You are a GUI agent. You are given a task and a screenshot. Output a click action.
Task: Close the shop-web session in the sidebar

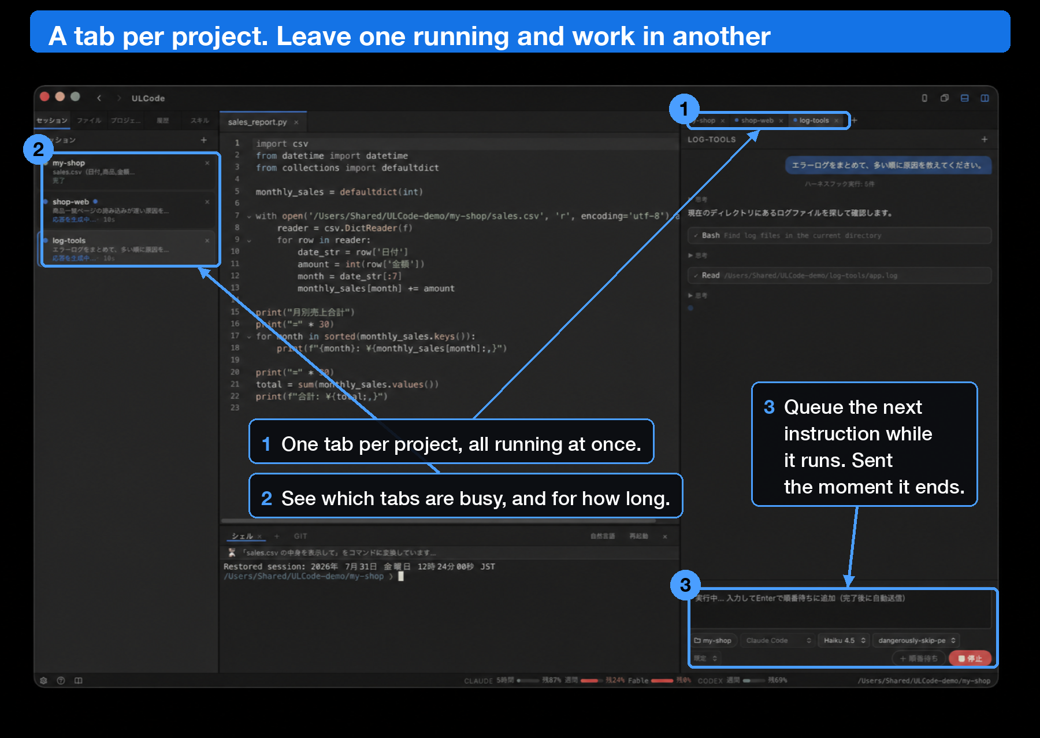[x=207, y=202]
